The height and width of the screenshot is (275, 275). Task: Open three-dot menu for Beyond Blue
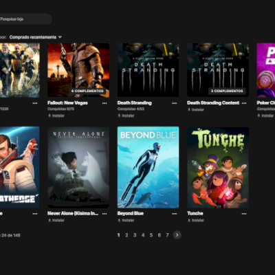pos(175,214)
